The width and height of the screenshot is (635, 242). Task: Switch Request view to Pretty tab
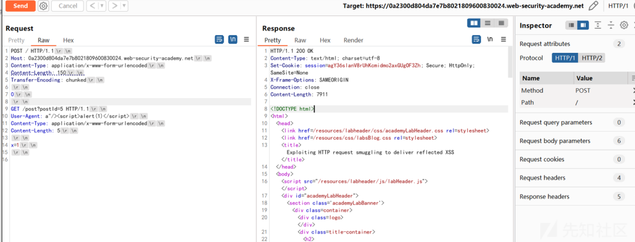tap(16, 40)
